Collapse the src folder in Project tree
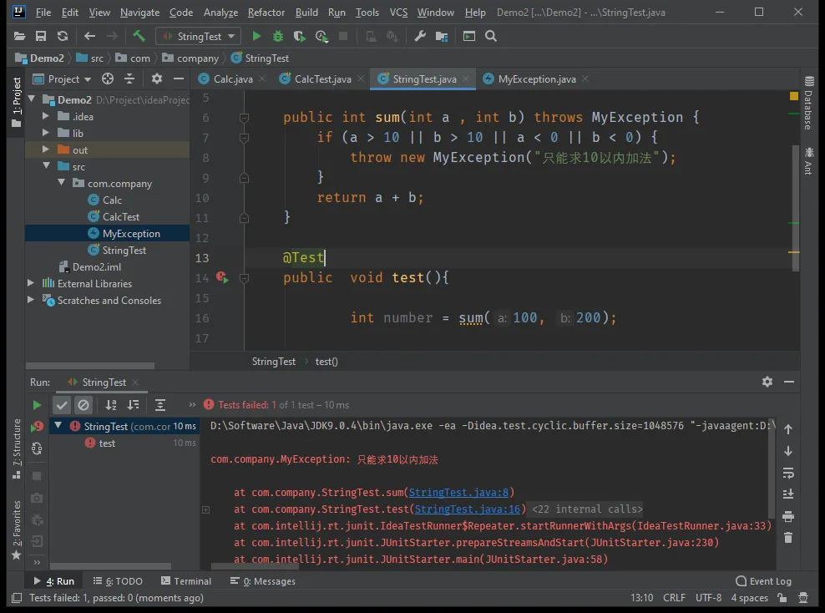Viewport: 825px width, 613px height. 48,167
